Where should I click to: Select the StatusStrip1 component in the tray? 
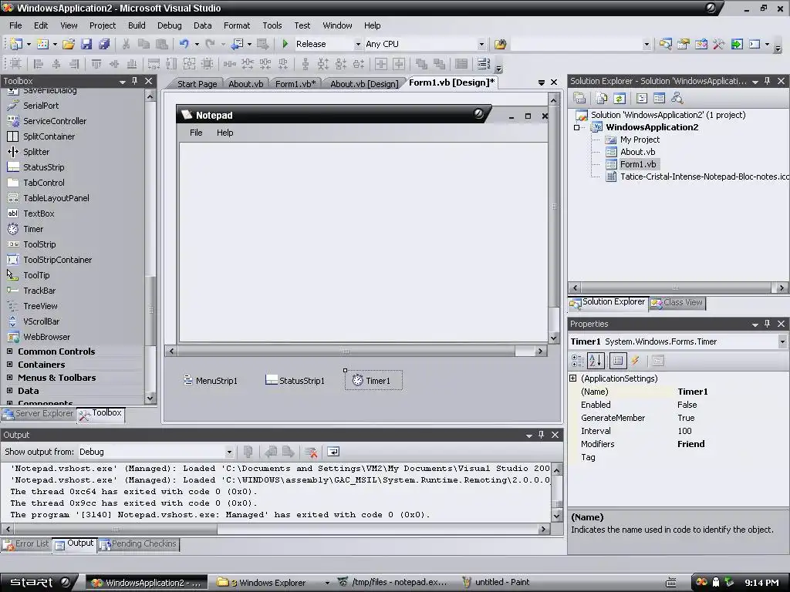click(x=295, y=381)
